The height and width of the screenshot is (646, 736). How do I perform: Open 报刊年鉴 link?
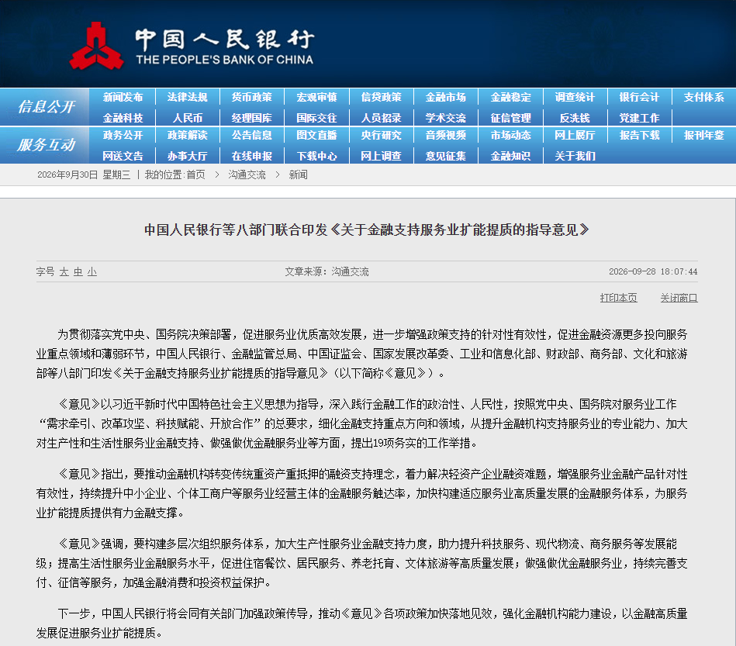click(703, 135)
